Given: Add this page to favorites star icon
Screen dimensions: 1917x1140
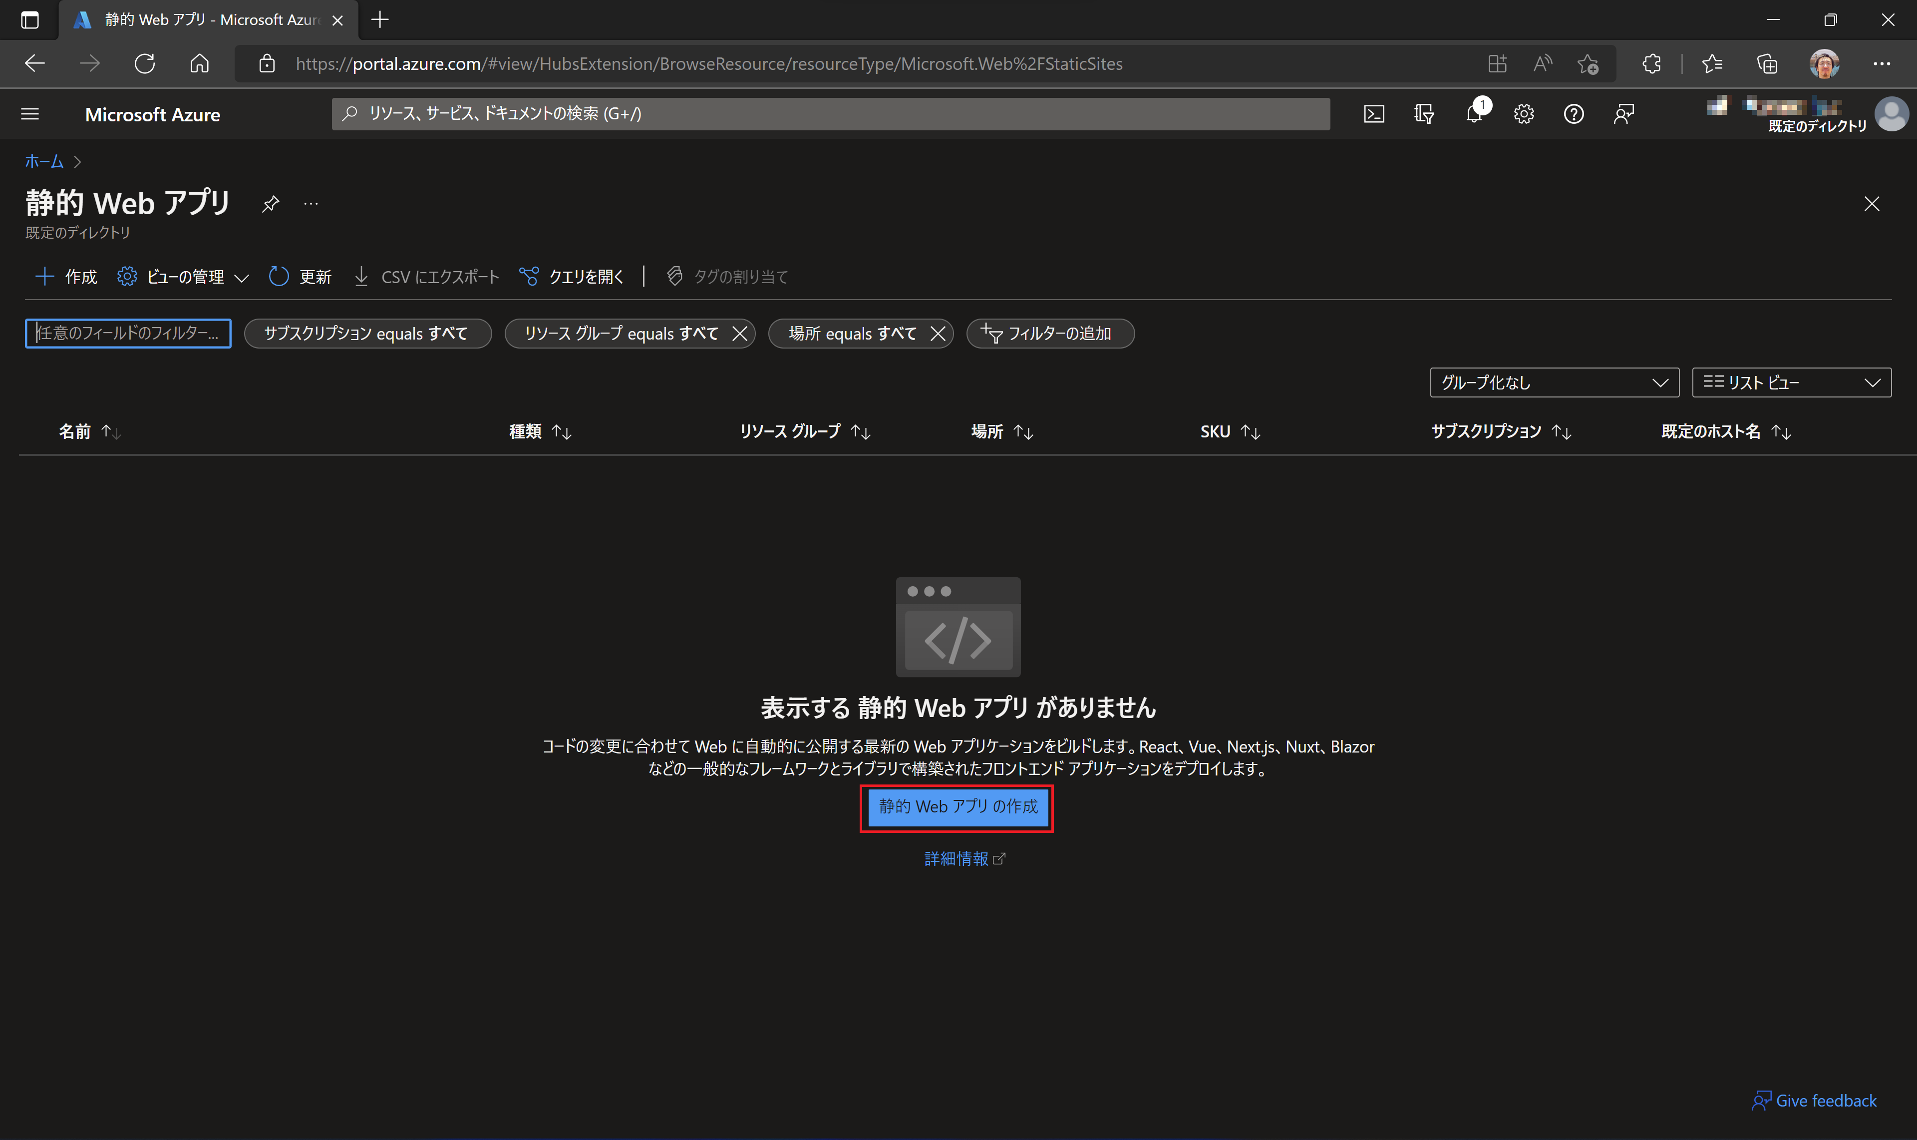Looking at the screenshot, I should click(x=1588, y=64).
